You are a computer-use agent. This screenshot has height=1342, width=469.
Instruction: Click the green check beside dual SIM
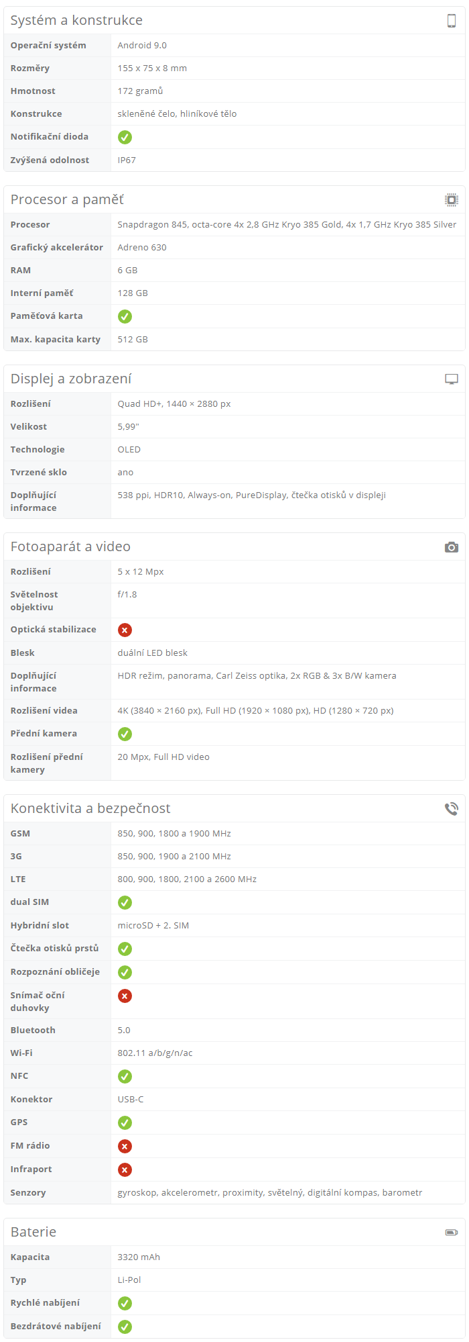pos(125,902)
